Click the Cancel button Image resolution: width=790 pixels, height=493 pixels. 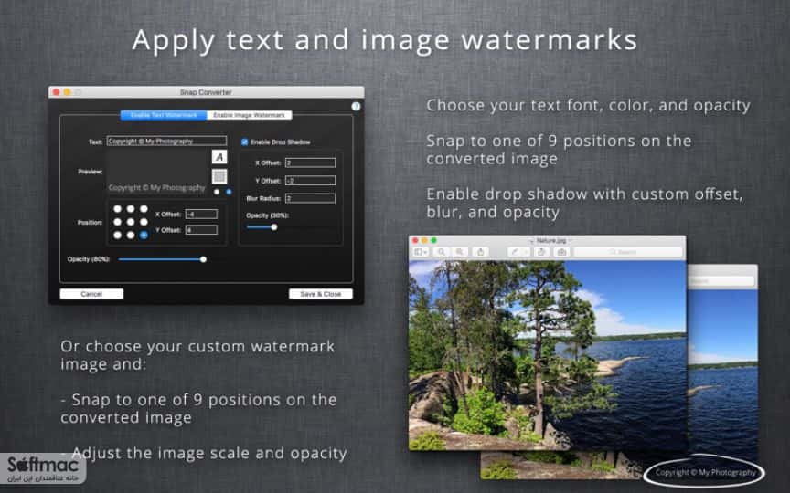point(91,294)
